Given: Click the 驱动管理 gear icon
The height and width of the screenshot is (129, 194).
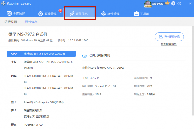Looking at the screenshot, I should [41, 14].
